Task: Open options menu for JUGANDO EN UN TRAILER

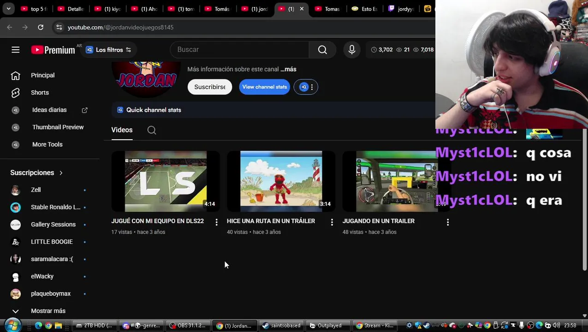Action: pyautogui.click(x=447, y=222)
